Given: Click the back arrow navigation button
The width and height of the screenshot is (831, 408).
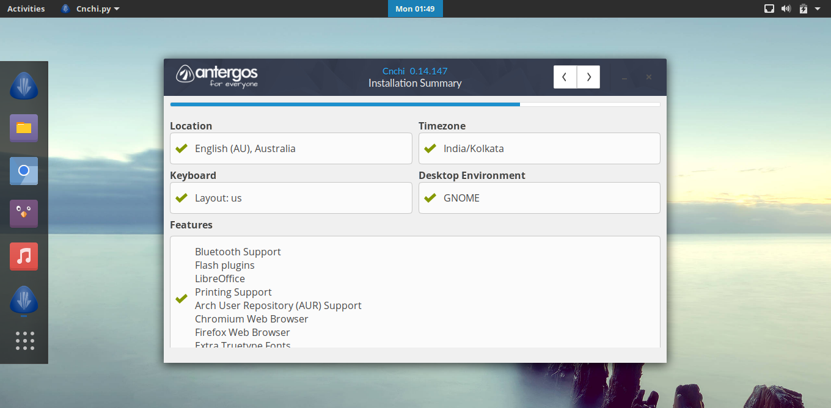Looking at the screenshot, I should click(x=565, y=77).
